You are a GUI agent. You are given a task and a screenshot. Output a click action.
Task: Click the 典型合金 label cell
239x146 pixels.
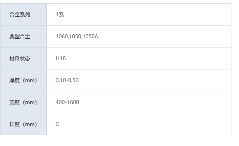point(24,36)
